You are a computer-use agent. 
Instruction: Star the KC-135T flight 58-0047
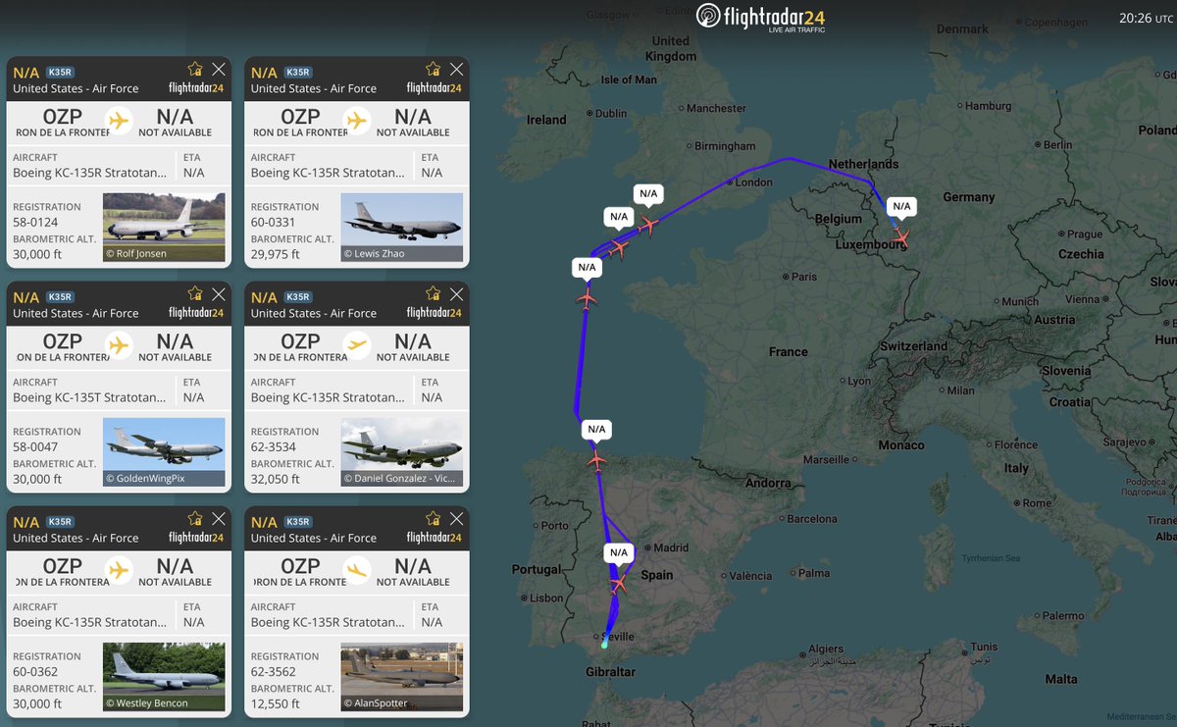(x=195, y=293)
